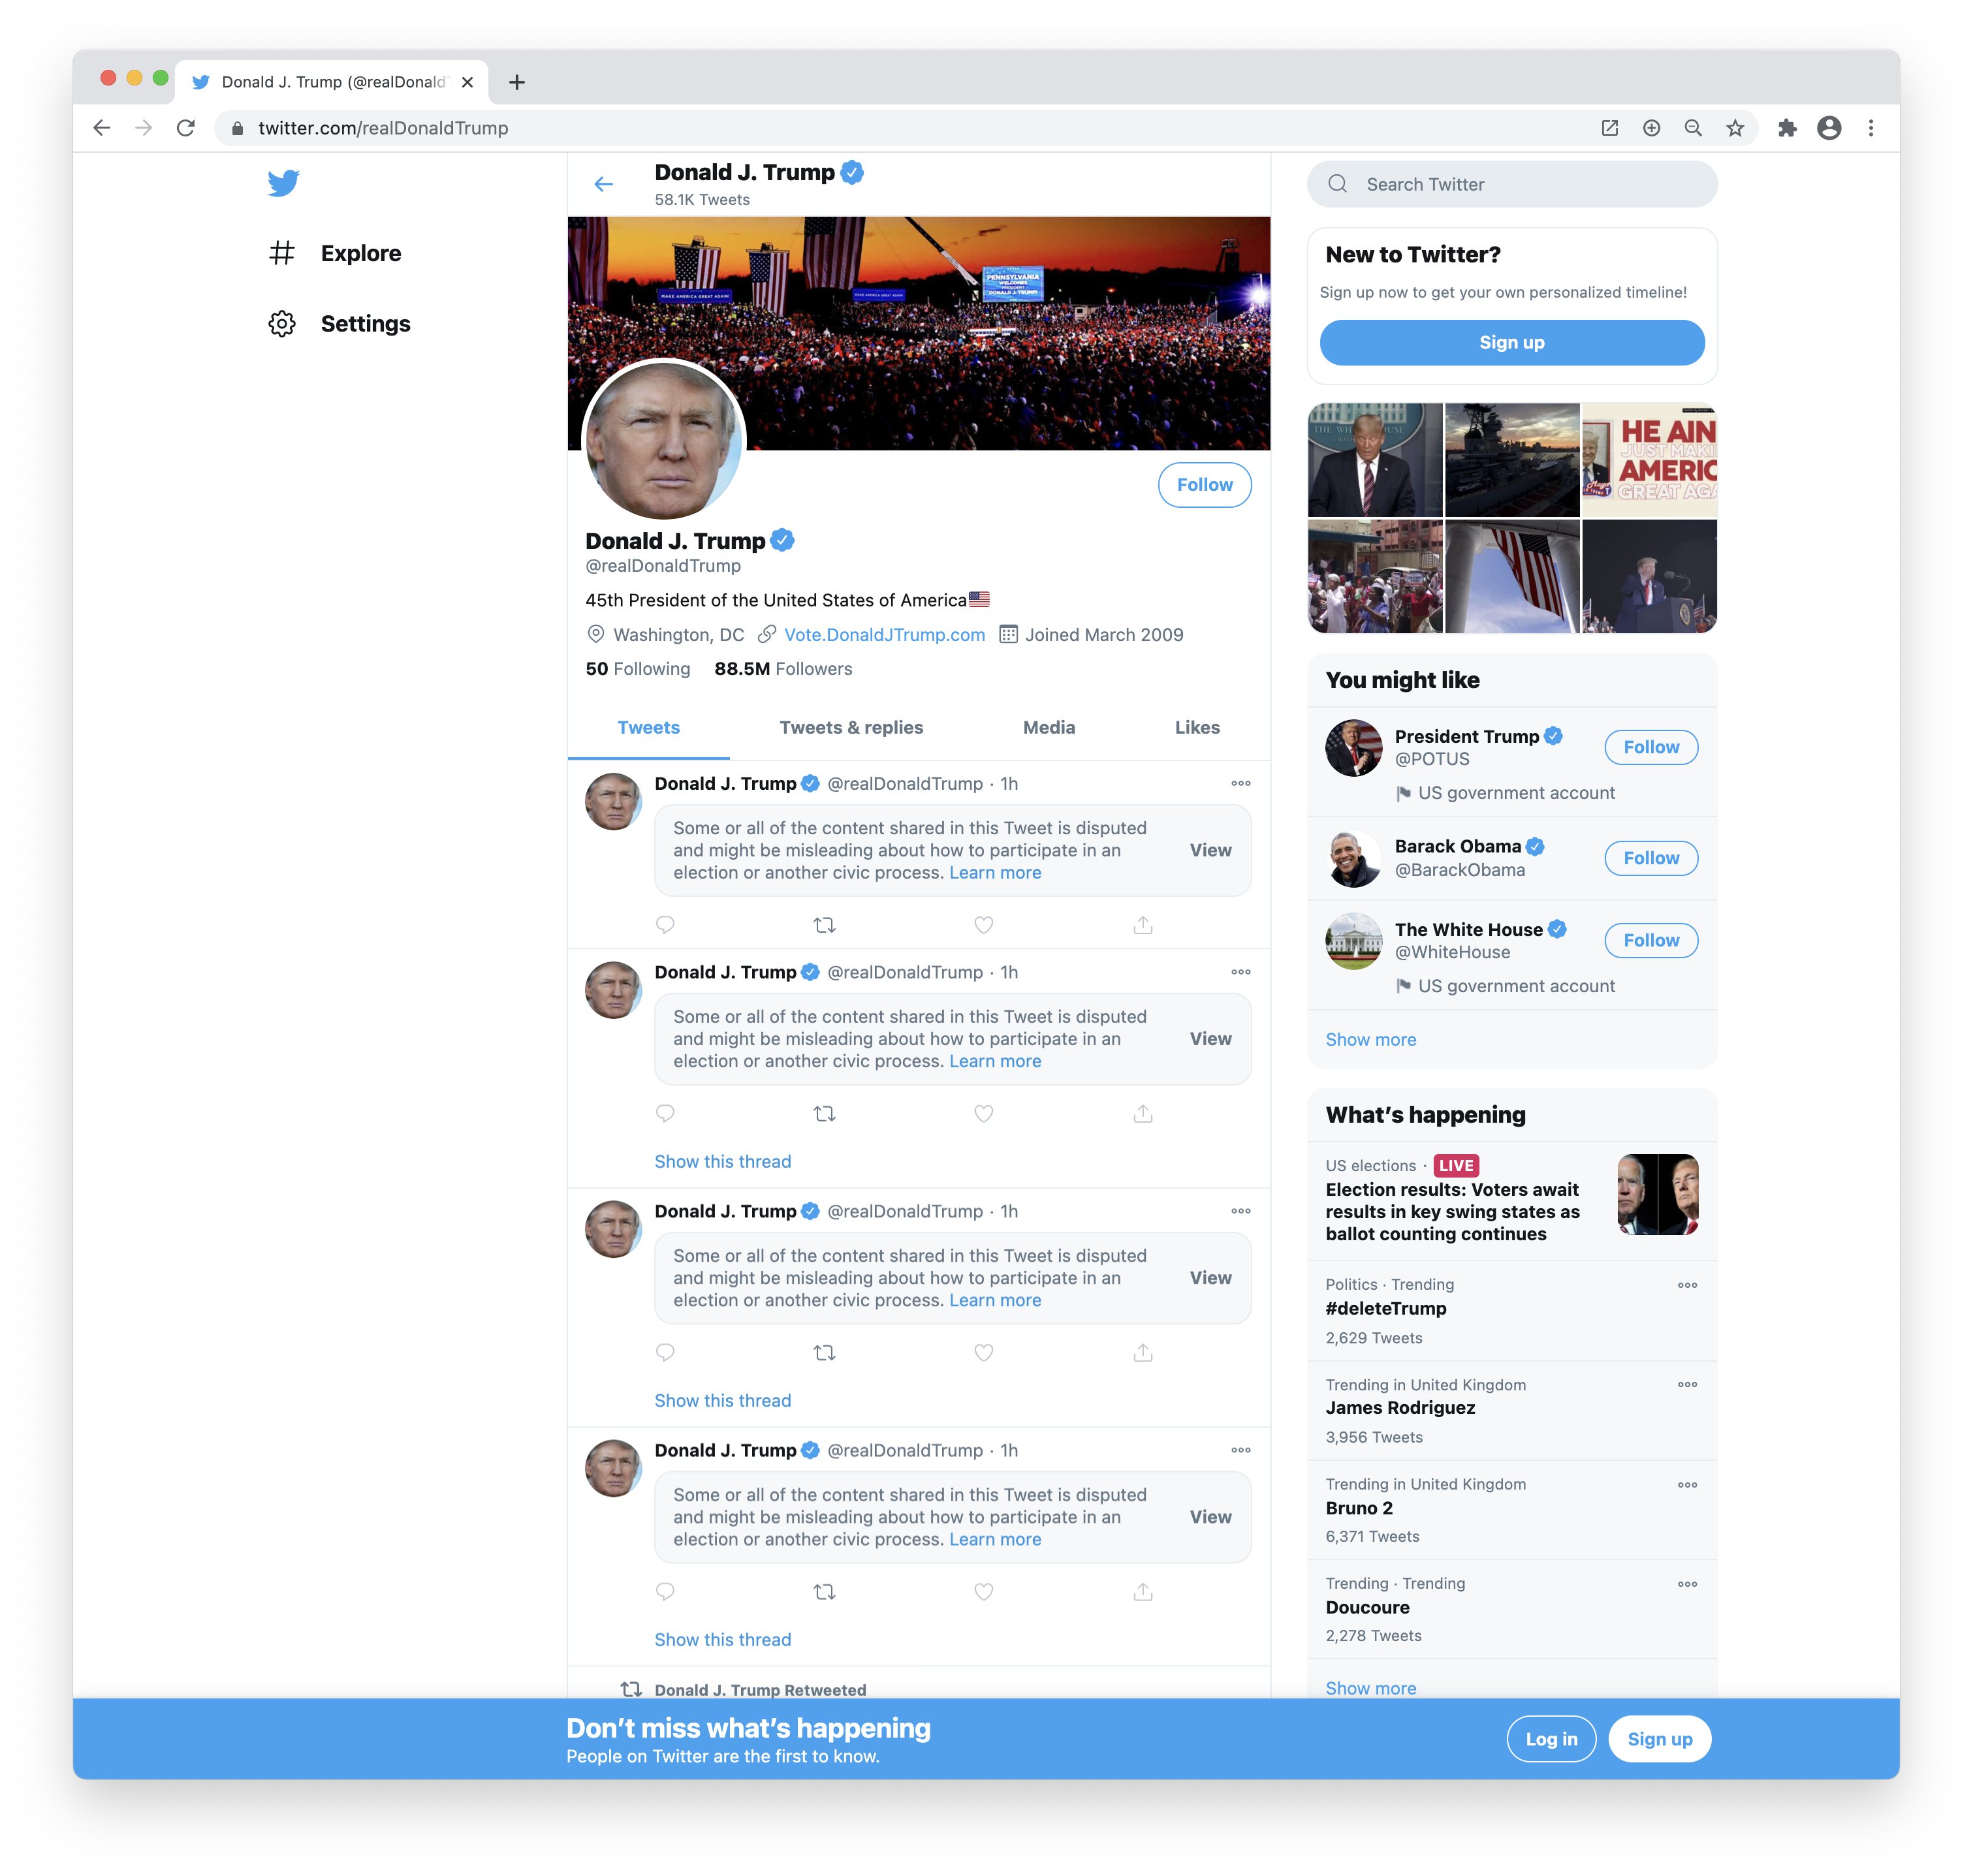This screenshot has width=1973, height=1876.
Task: Follow Barack Obama account
Action: tap(1651, 858)
